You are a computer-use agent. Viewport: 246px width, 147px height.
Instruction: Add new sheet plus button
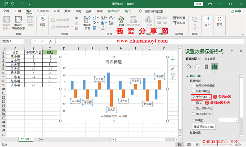[x=41, y=139]
